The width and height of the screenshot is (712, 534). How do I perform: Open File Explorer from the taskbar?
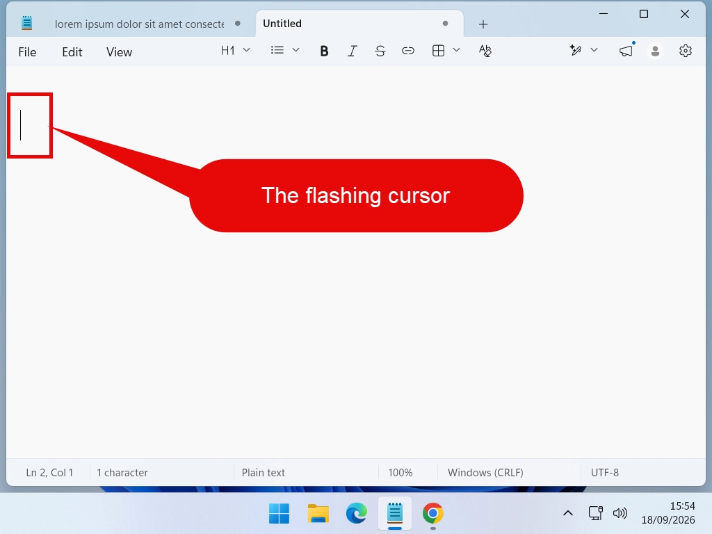[x=318, y=514]
